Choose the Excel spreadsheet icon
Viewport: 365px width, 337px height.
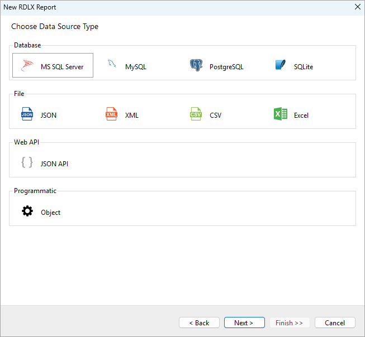click(281, 114)
